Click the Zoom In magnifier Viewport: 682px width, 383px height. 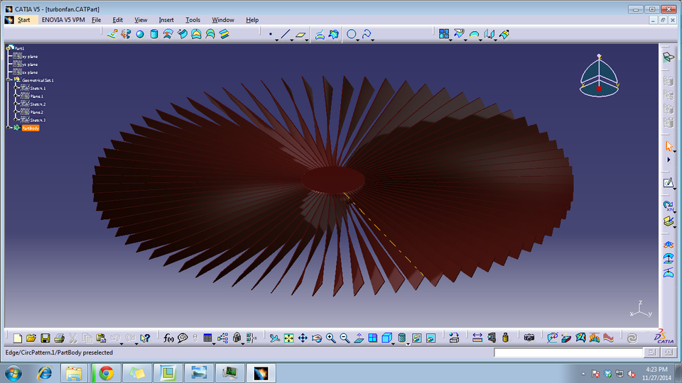330,338
